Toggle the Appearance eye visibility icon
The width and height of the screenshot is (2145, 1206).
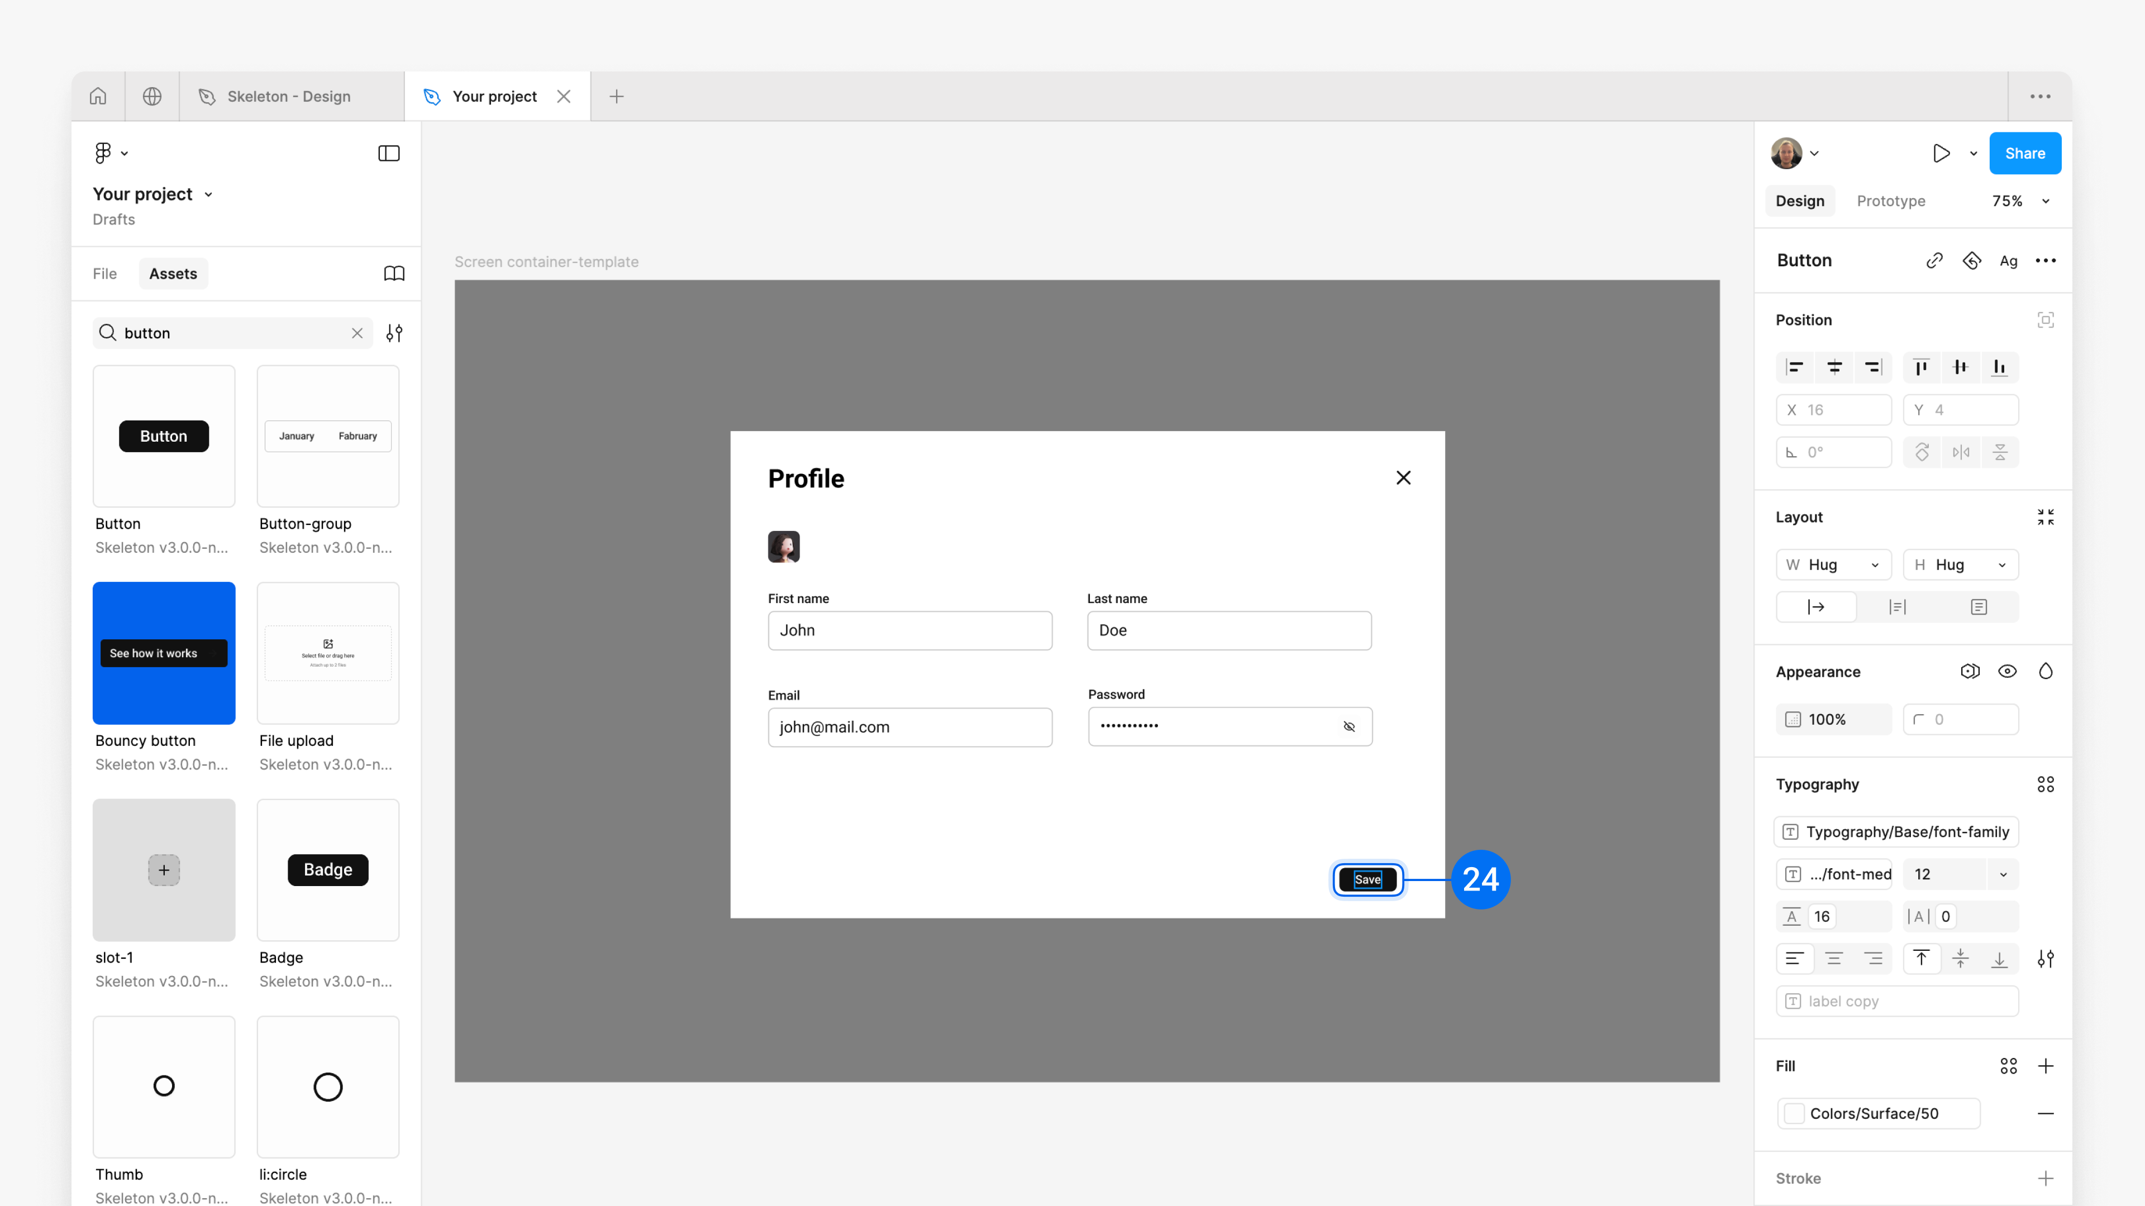click(2007, 672)
